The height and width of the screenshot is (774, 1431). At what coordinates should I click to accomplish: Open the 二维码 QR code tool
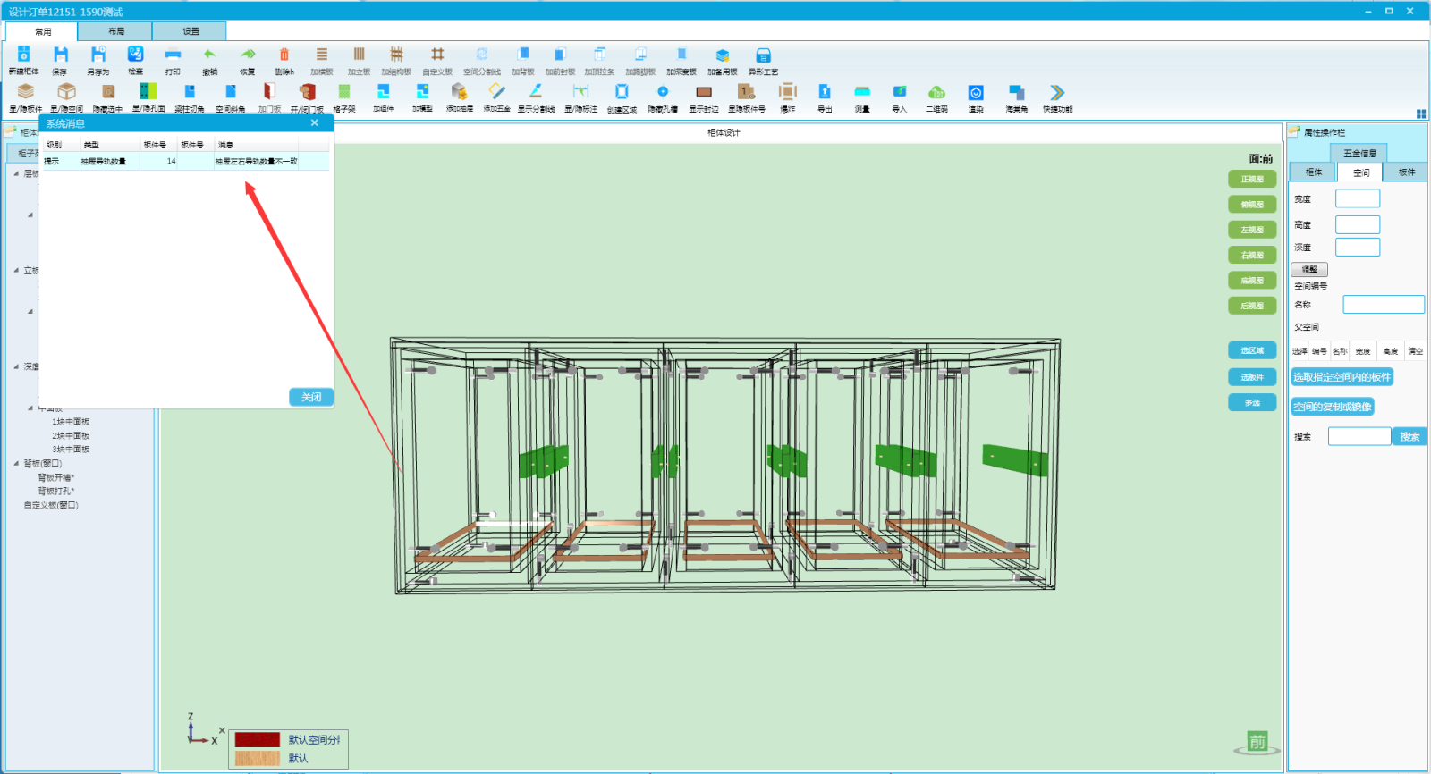coord(936,92)
